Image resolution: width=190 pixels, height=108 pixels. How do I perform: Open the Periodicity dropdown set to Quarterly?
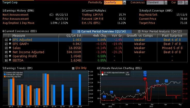point(124,3)
